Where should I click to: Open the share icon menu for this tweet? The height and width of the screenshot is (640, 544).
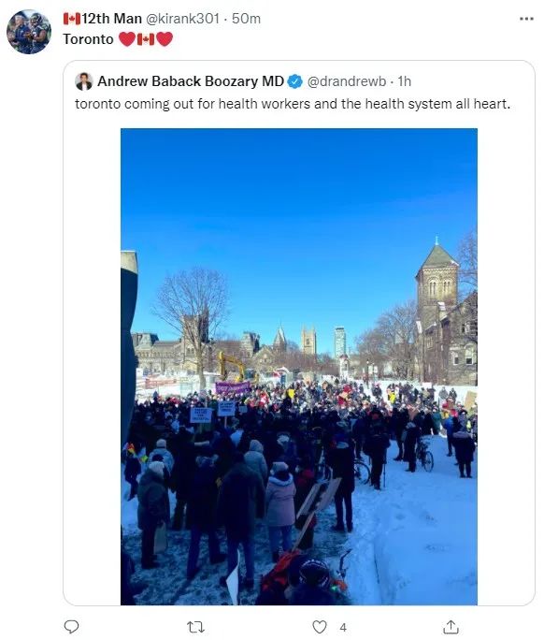(x=451, y=627)
